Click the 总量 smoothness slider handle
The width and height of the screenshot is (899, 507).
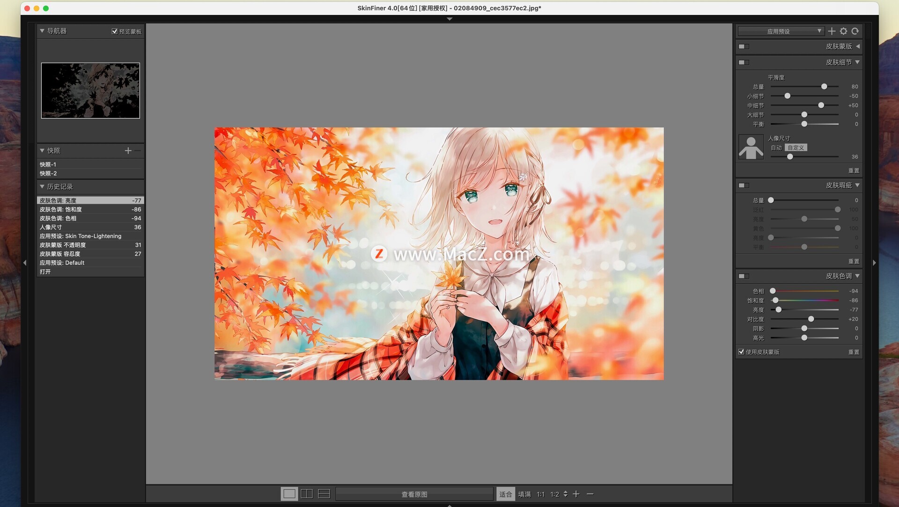point(824,87)
